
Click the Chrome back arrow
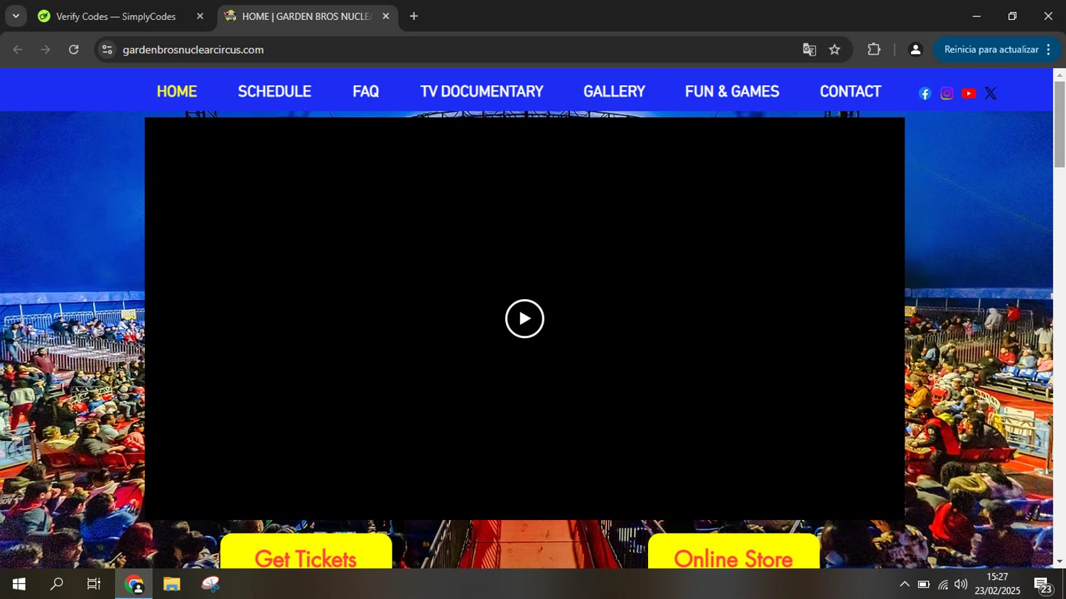pyautogui.click(x=18, y=50)
